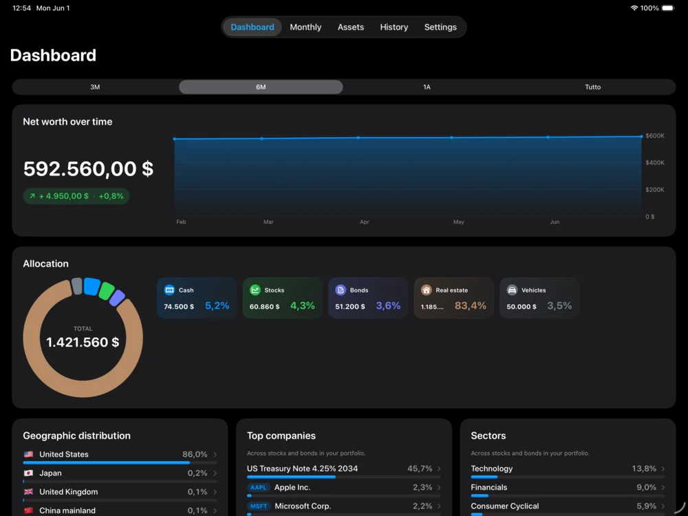Click the Vehicles car icon
688x516 pixels.
pyautogui.click(x=512, y=290)
